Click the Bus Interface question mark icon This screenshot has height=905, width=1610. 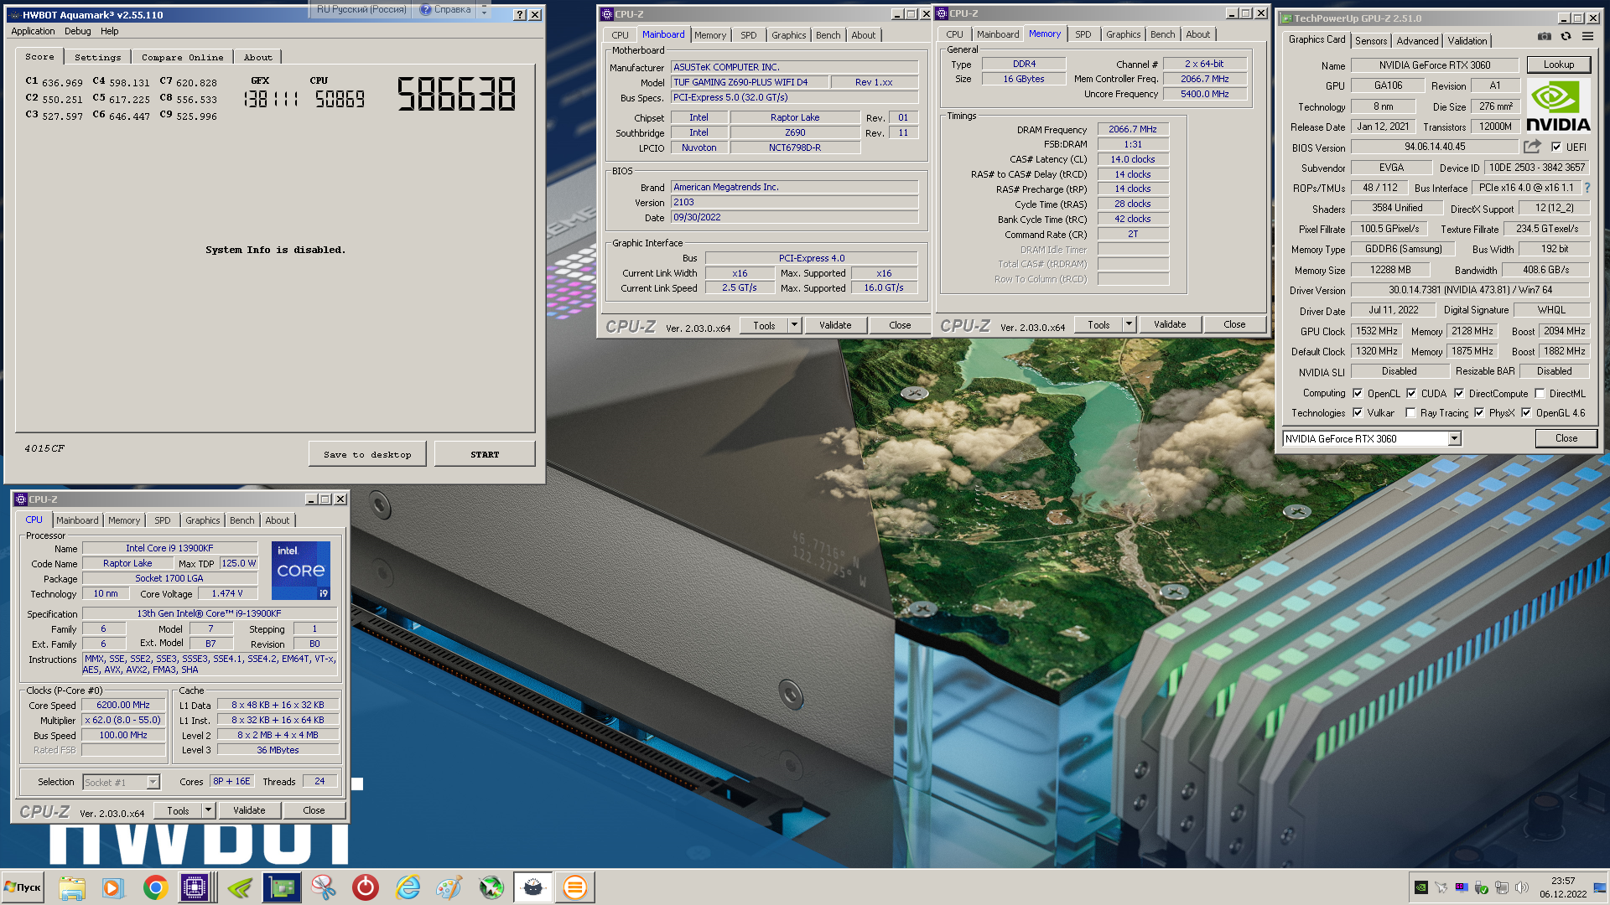click(x=1587, y=188)
